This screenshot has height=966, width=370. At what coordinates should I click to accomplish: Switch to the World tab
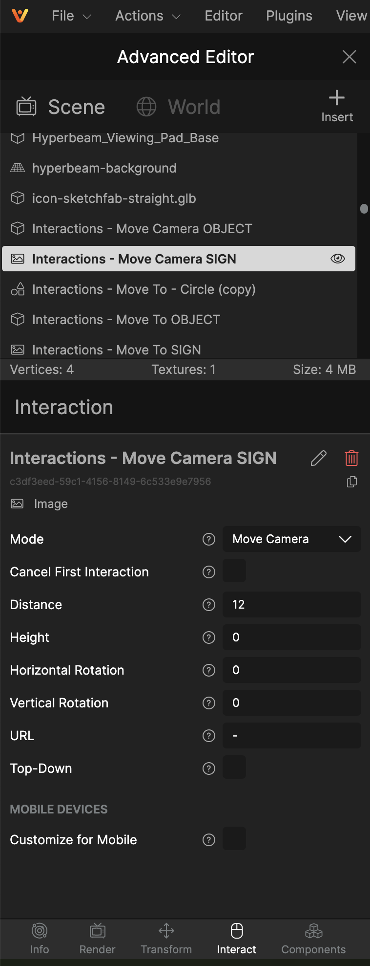click(x=179, y=107)
